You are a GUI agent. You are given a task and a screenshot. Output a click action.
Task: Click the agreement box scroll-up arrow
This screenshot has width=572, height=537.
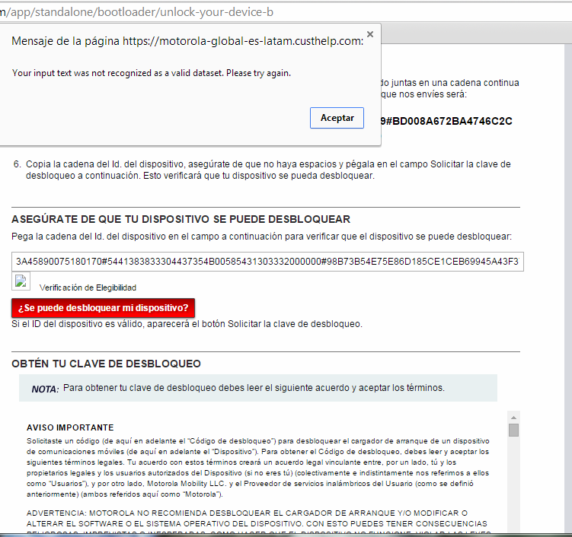coord(513,417)
